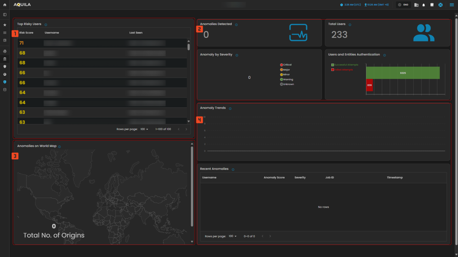Click the info tooltip next to Anomaly Trends

click(x=230, y=108)
